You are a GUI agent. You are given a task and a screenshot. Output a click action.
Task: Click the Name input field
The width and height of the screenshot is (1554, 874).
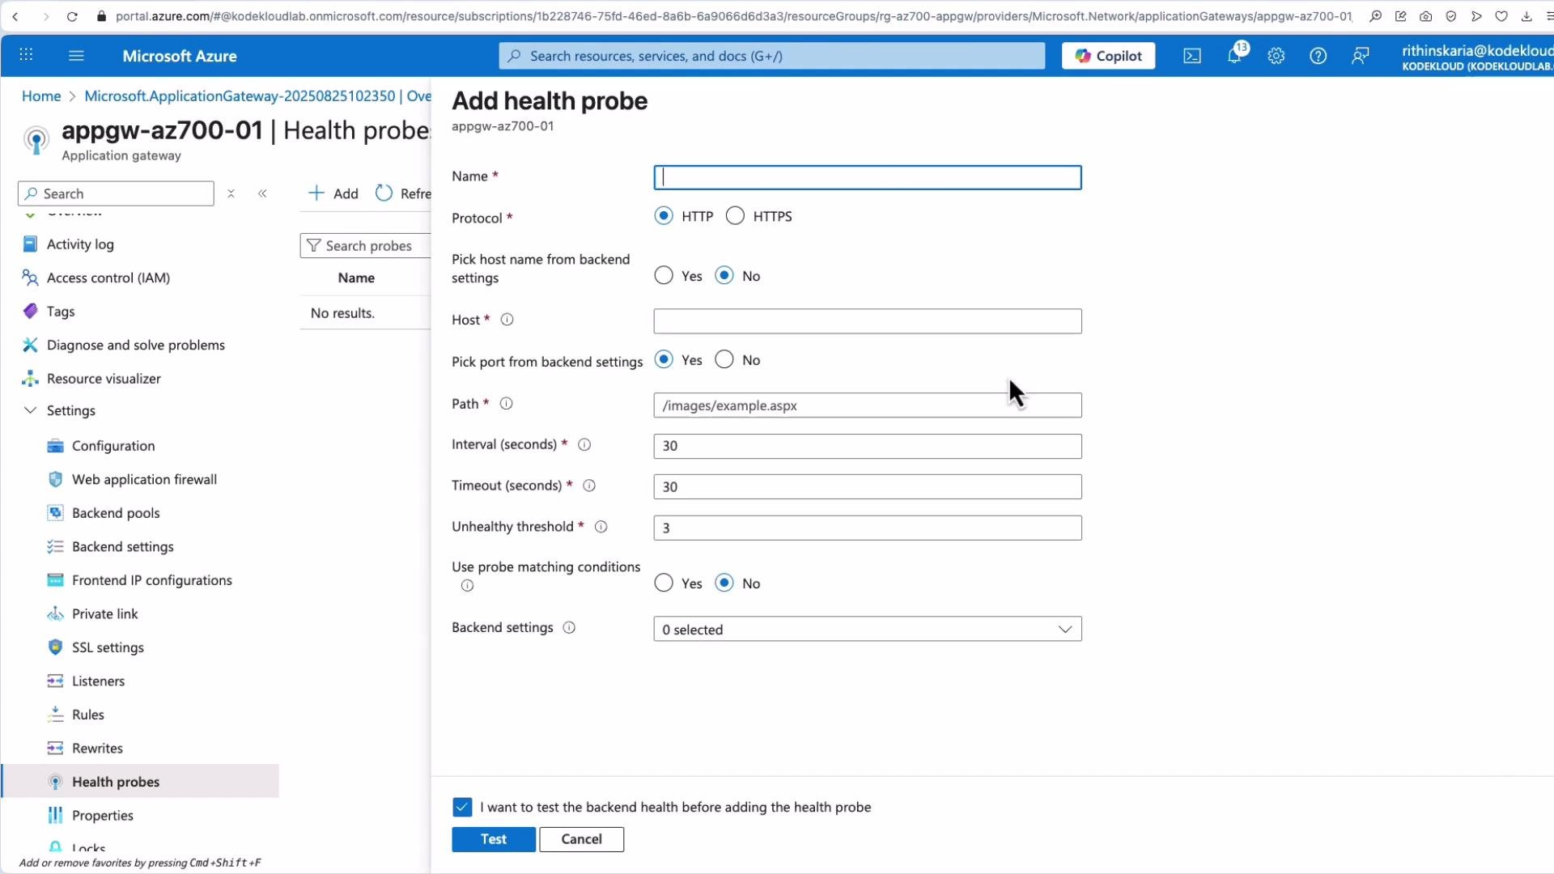(x=868, y=177)
